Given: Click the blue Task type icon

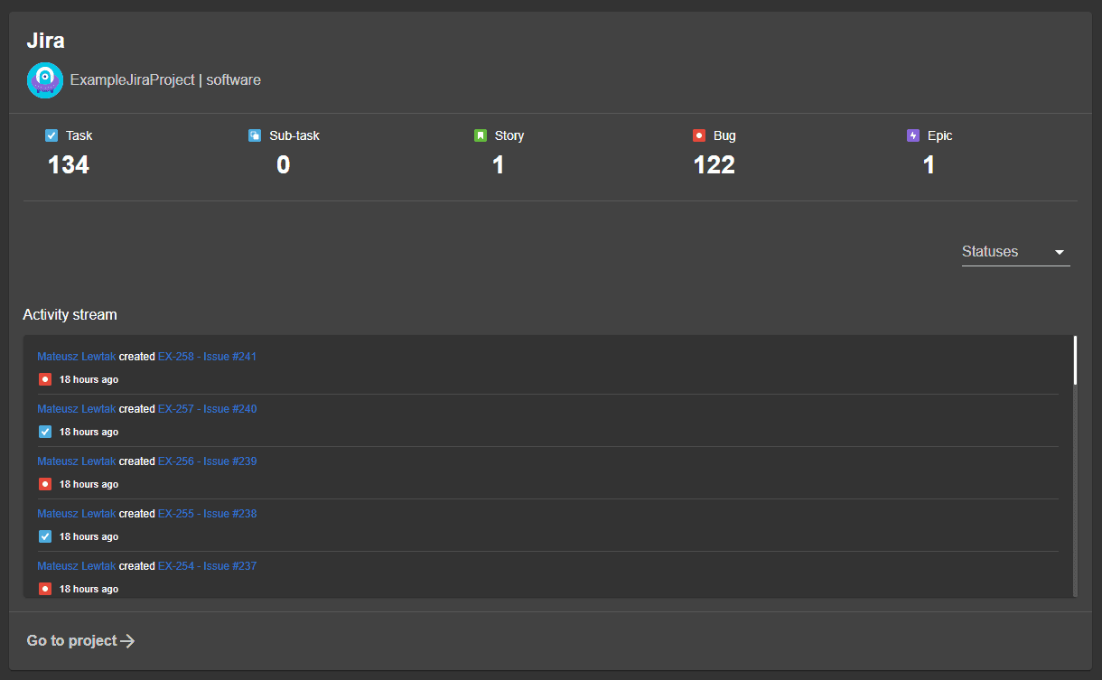Looking at the screenshot, I should click(x=51, y=135).
